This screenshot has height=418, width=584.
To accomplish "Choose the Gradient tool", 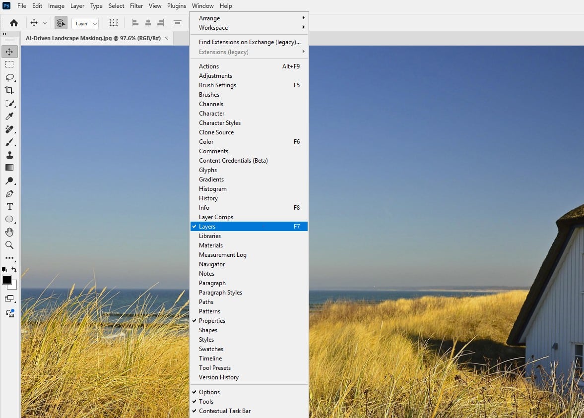I will coord(9,168).
